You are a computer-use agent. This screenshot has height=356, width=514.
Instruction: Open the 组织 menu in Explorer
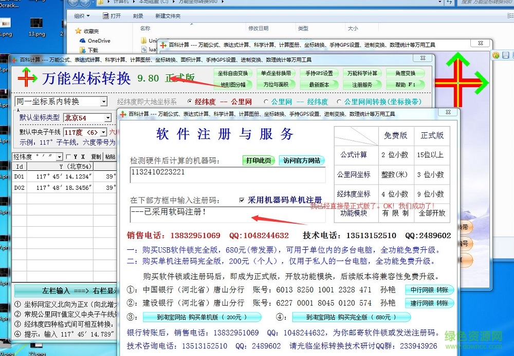tap(82, 16)
